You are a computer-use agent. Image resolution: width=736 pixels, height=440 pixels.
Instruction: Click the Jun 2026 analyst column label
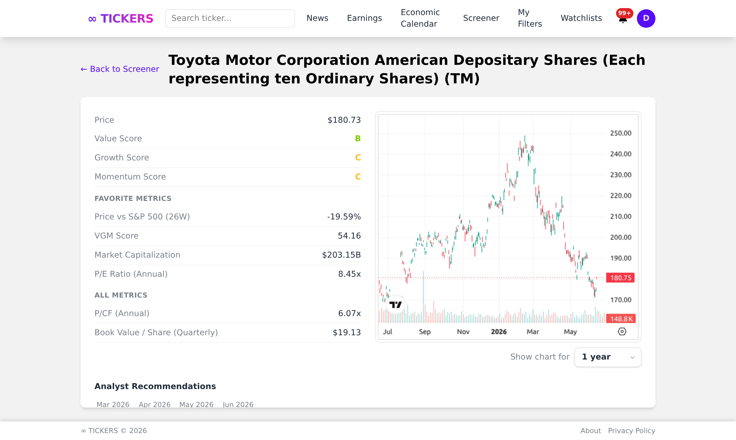coord(238,404)
